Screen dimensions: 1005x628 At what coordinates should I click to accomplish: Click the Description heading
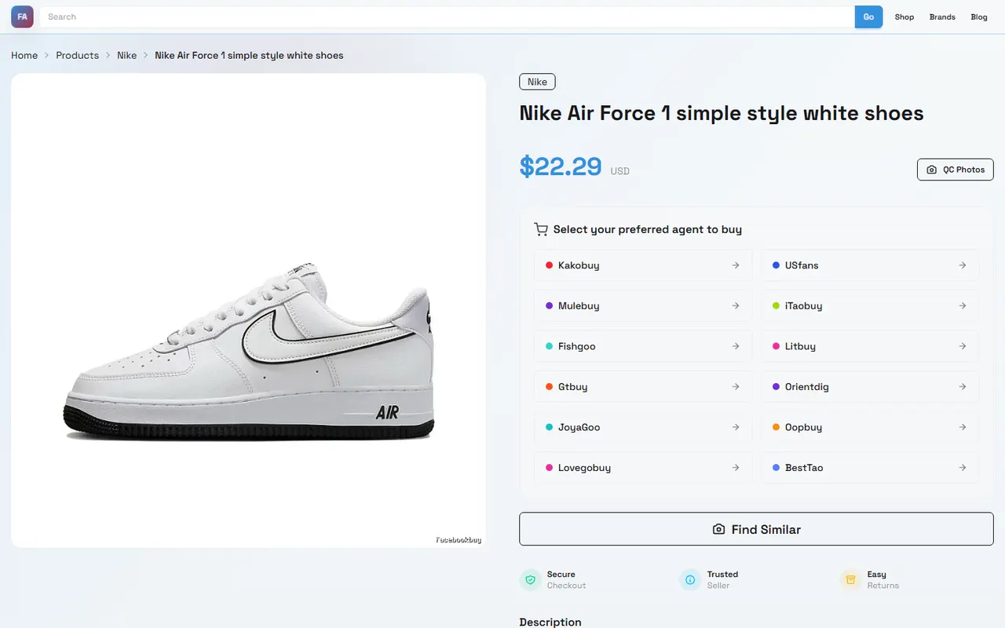coord(550,622)
